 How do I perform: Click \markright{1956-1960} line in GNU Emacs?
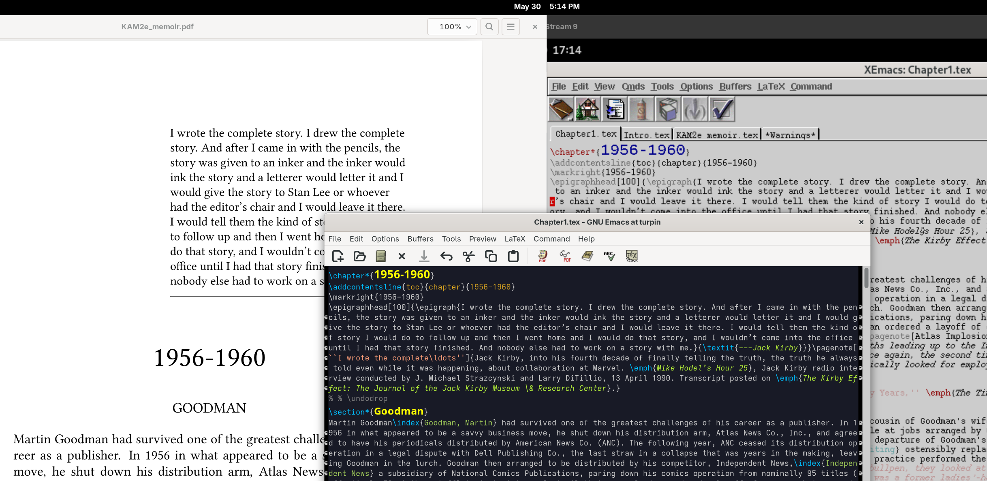tap(376, 297)
